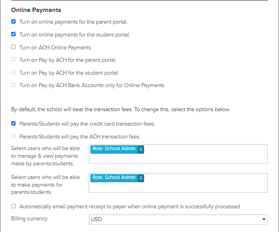Enable automatic email payment receipt checkbox

(13, 206)
